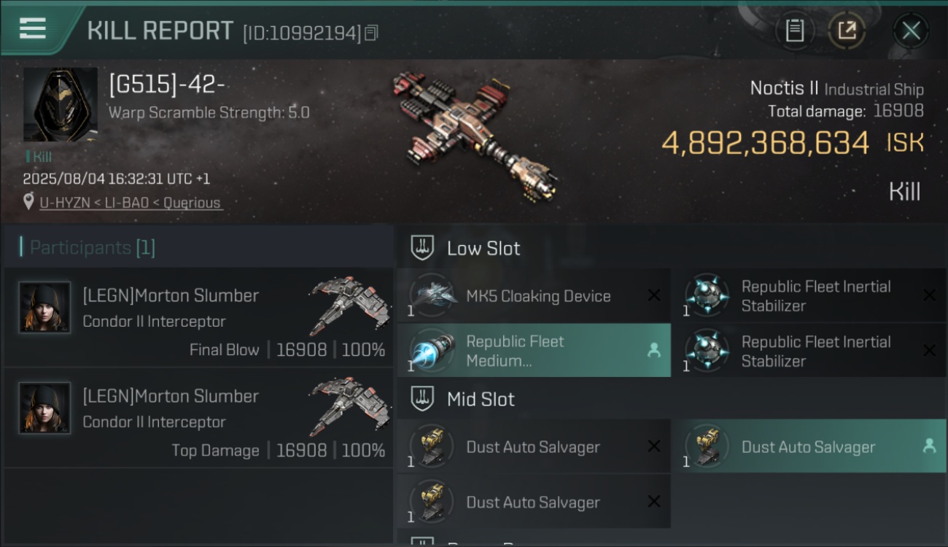The height and width of the screenshot is (547, 948).
Task: Select the Republic Fleet Medium module
Action: pos(534,351)
